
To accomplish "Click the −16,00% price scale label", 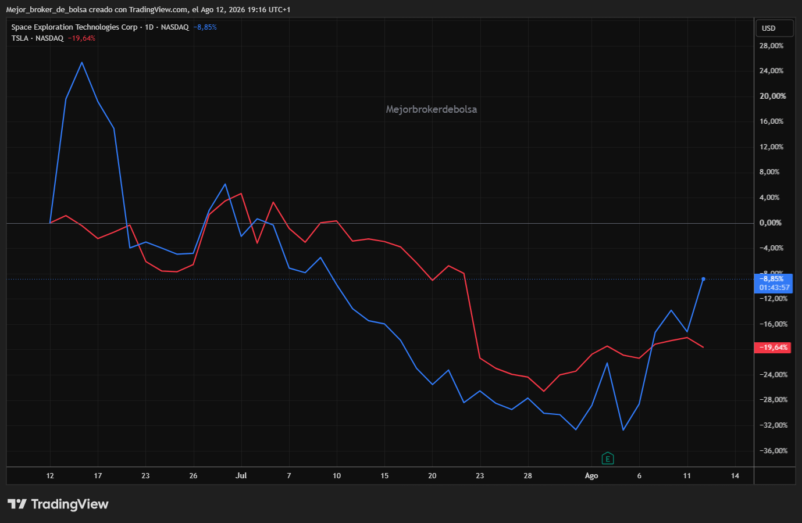I will pos(774,324).
